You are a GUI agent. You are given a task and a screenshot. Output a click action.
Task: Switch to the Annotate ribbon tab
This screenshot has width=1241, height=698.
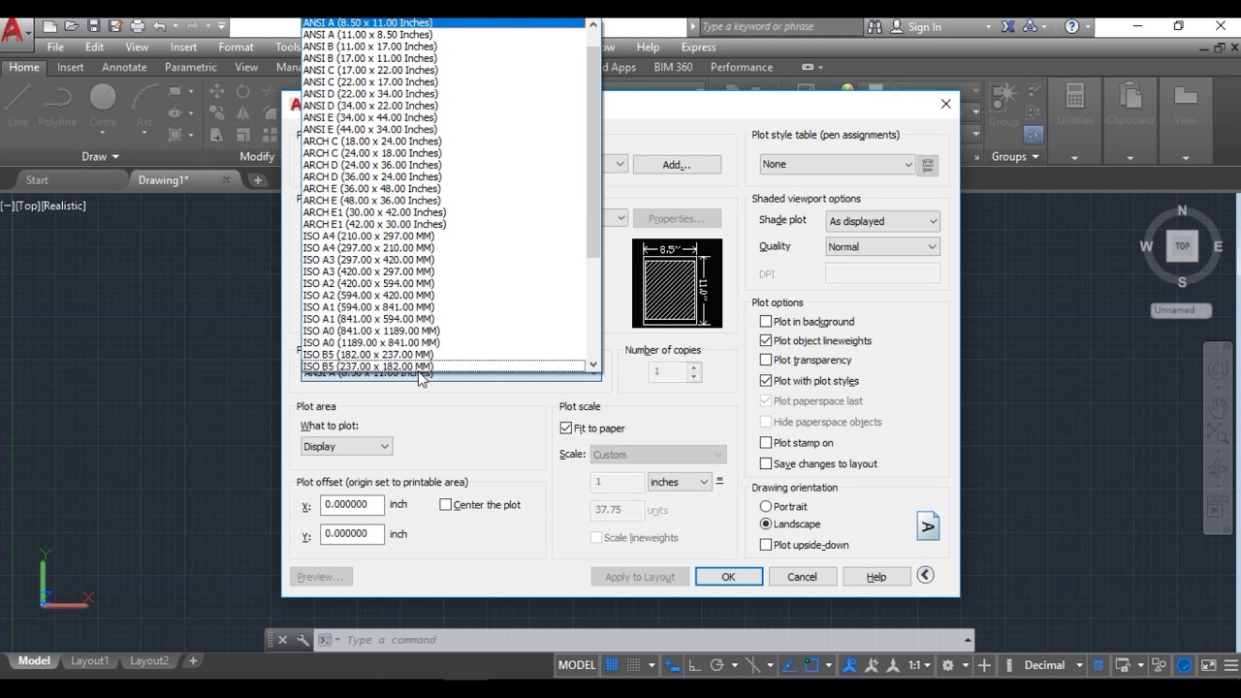coord(124,67)
